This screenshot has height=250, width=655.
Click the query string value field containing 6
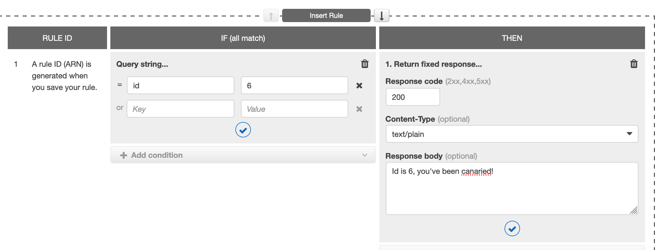294,86
